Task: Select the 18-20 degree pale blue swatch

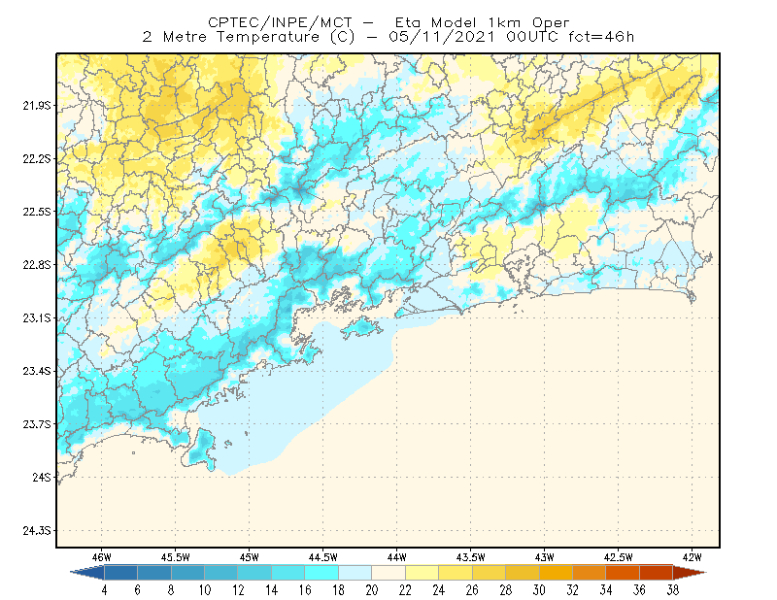Action: click(x=355, y=573)
